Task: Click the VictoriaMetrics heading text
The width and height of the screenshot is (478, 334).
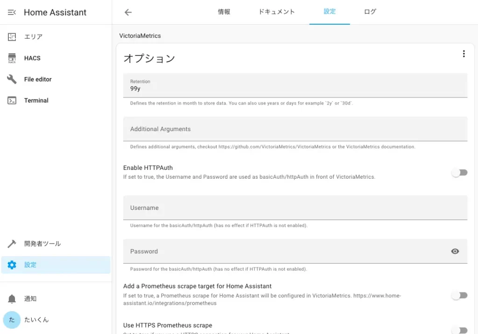Action: pos(140,35)
